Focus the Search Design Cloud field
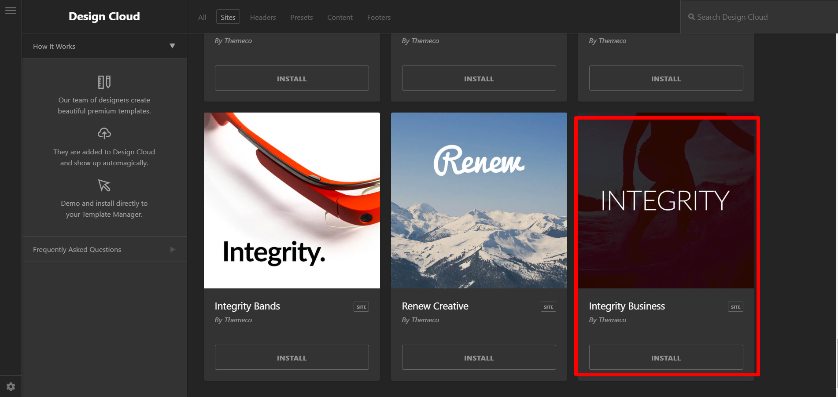 (759, 17)
